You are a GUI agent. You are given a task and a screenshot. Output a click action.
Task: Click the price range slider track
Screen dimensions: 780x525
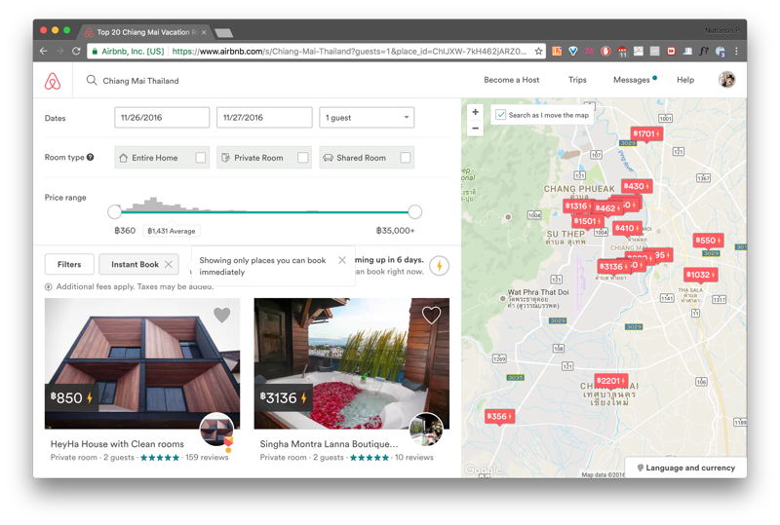[x=264, y=211]
